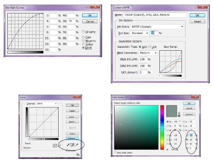Click the small web-safe color swatch below cube
The height and width of the screenshot is (164, 214).
click(x=179, y=116)
